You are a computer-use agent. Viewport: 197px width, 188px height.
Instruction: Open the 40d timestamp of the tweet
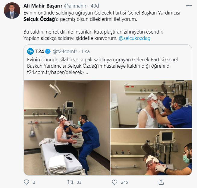point(95,6)
